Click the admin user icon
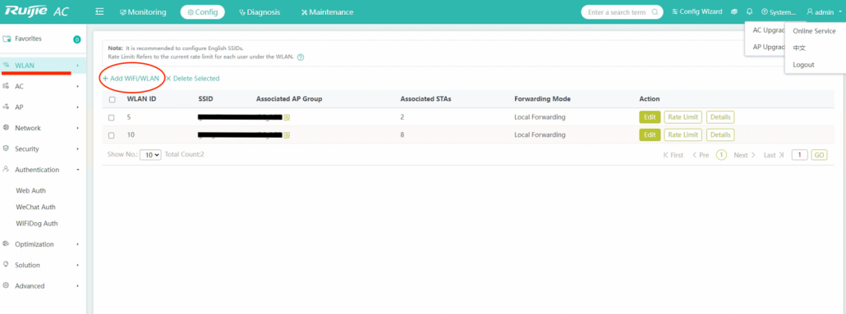Screen dimensions: 846x314 [x=810, y=11]
